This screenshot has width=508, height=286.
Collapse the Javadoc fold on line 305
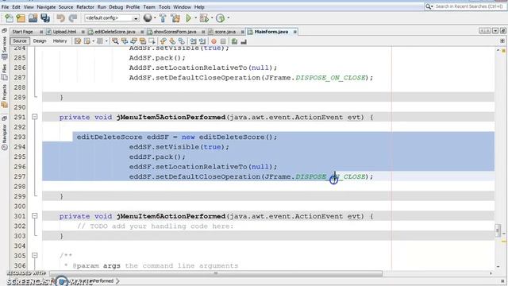coord(35,255)
